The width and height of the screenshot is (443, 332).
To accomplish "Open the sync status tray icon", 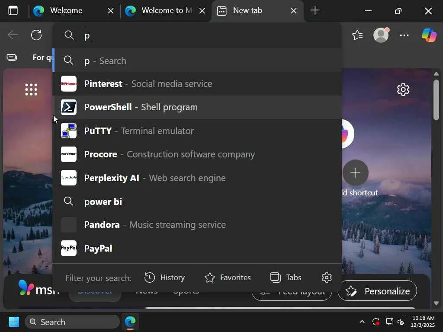I will (376, 322).
